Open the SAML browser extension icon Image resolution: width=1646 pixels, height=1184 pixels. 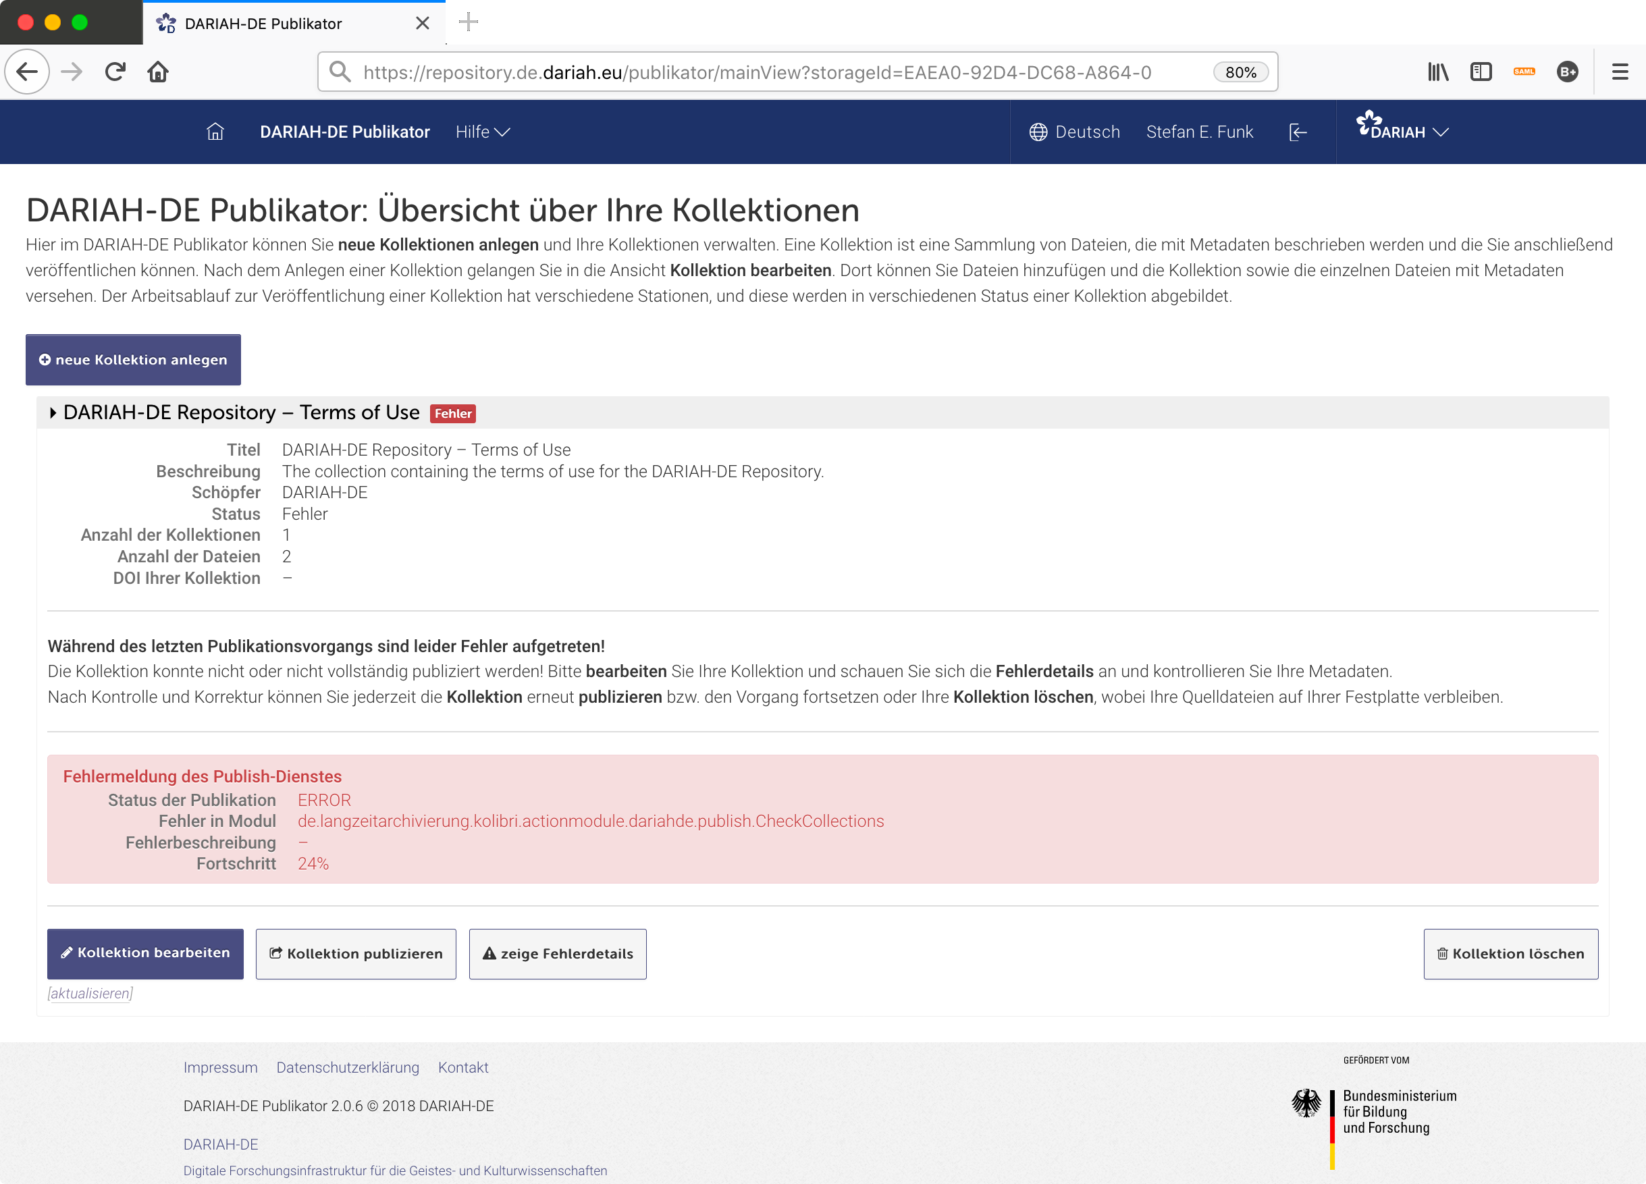tap(1524, 71)
